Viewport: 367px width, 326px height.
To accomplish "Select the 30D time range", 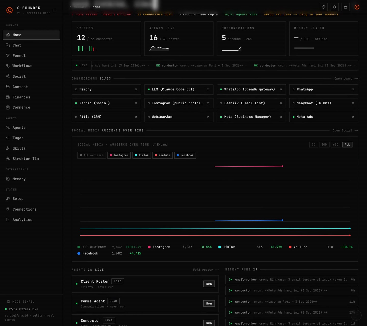I will 324,145.
